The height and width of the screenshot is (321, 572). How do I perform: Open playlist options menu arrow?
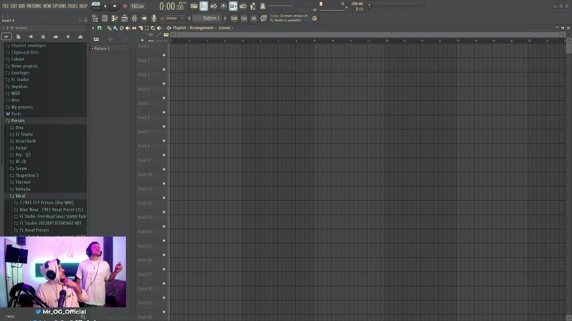pos(93,28)
